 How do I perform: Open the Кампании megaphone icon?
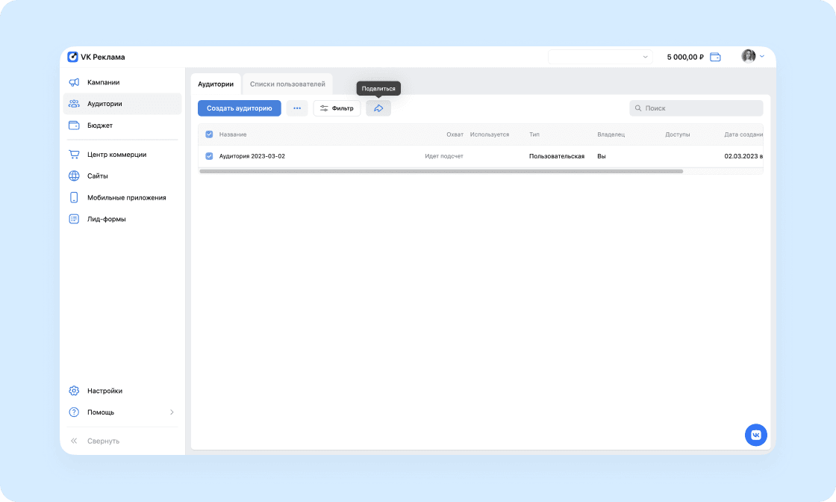point(74,82)
